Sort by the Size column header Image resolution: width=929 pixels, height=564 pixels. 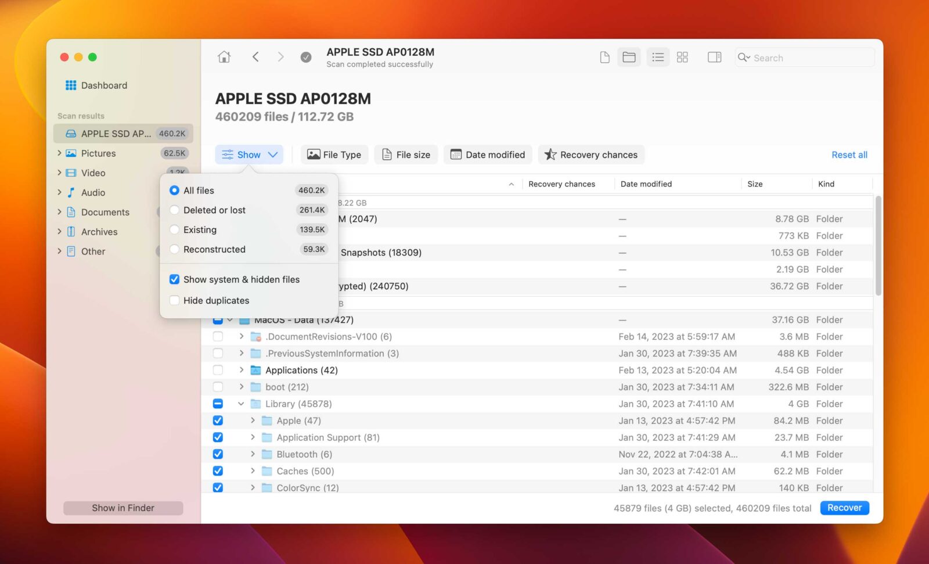tap(755, 184)
